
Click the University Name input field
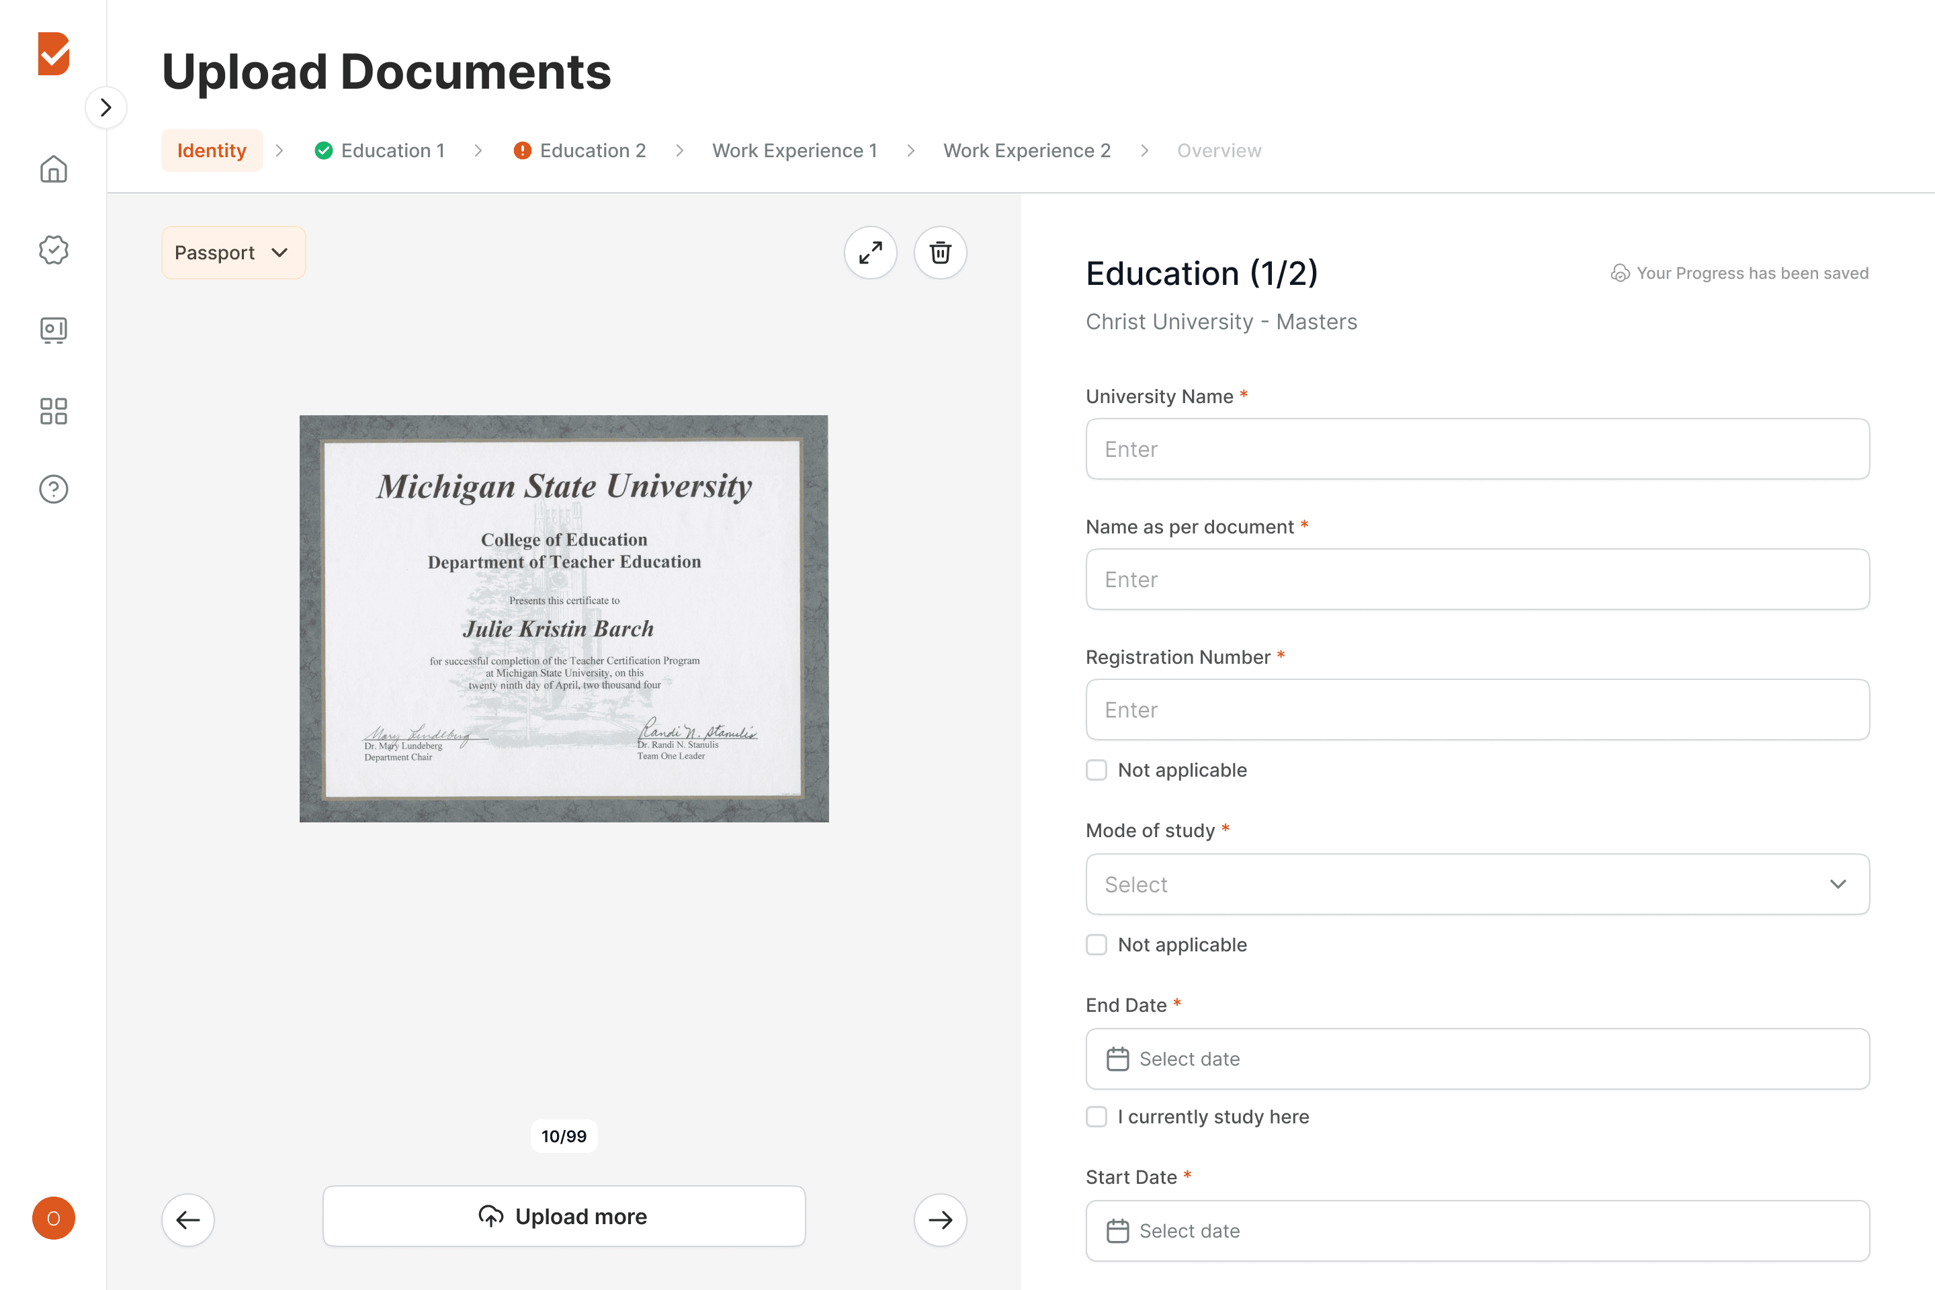pyautogui.click(x=1477, y=449)
